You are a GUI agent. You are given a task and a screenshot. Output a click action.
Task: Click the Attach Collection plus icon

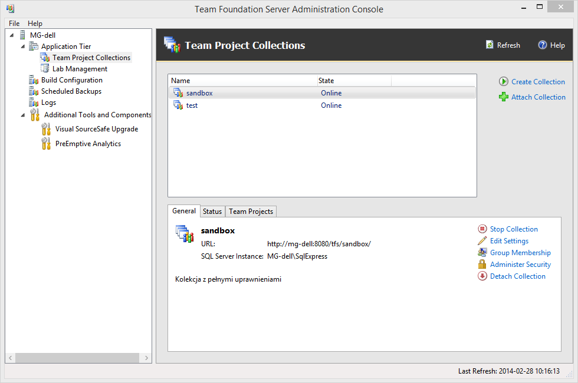504,97
